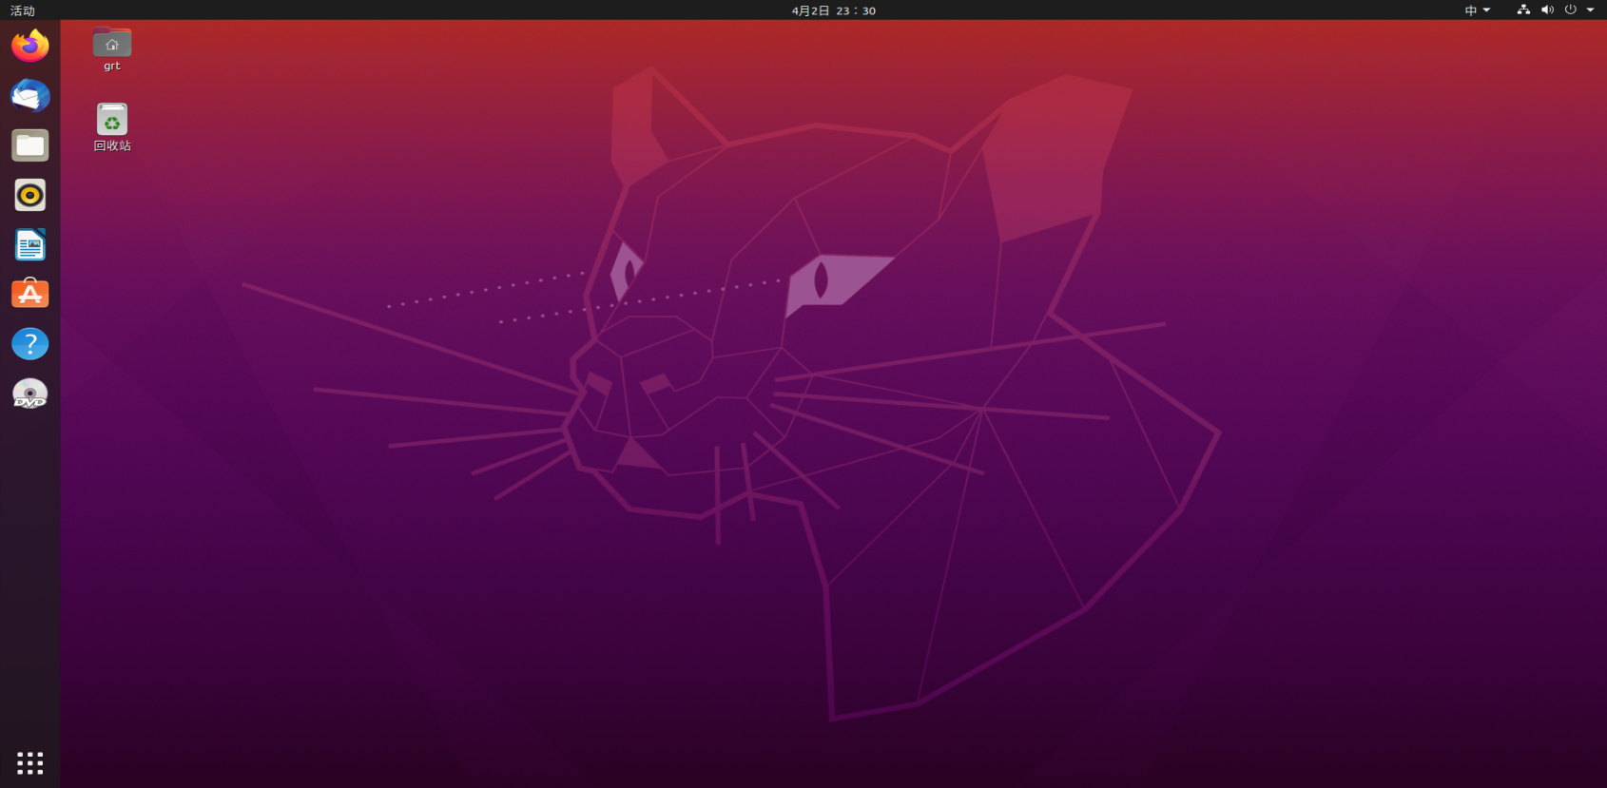The image size is (1607, 788).
Task: Click the volume speaker icon
Action: (x=1547, y=10)
